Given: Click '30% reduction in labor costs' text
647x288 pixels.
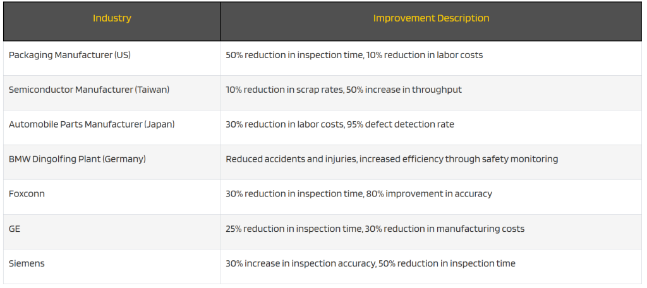Looking at the screenshot, I should [284, 124].
